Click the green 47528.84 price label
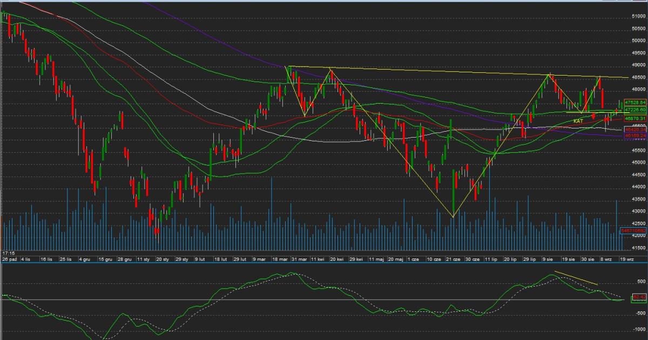 click(x=636, y=101)
